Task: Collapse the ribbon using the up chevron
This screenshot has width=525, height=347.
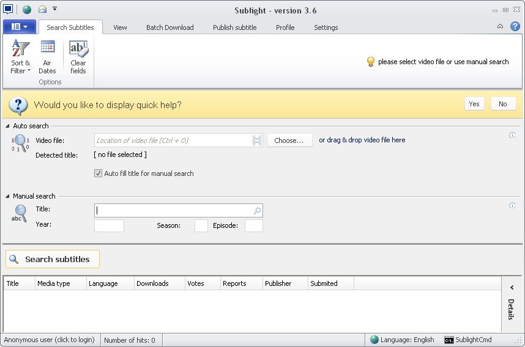Action: (x=501, y=26)
